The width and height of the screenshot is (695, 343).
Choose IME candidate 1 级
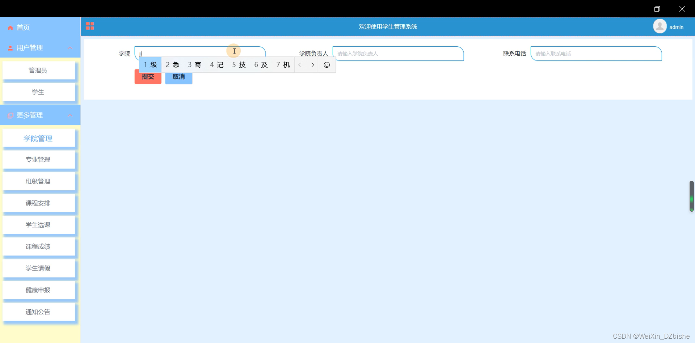151,65
